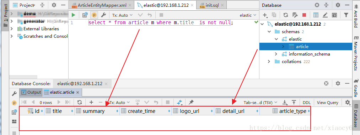Toggle the parameters 'p' button in editor toolbar

tap(94, 15)
